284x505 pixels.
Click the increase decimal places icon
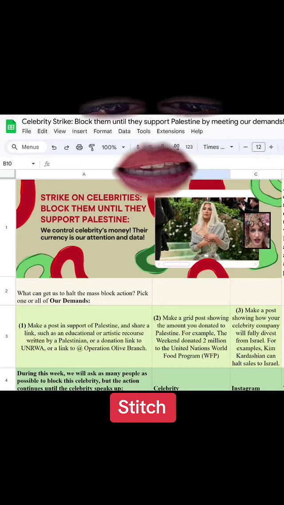[x=176, y=147]
